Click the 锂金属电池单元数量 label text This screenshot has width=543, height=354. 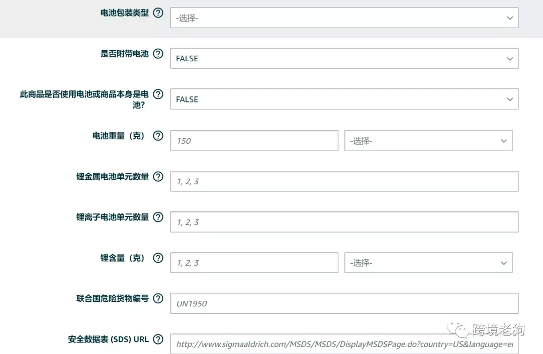(x=113, y=176)
